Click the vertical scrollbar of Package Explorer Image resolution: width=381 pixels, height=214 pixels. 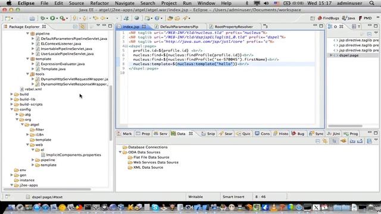[x=111, y=113]
